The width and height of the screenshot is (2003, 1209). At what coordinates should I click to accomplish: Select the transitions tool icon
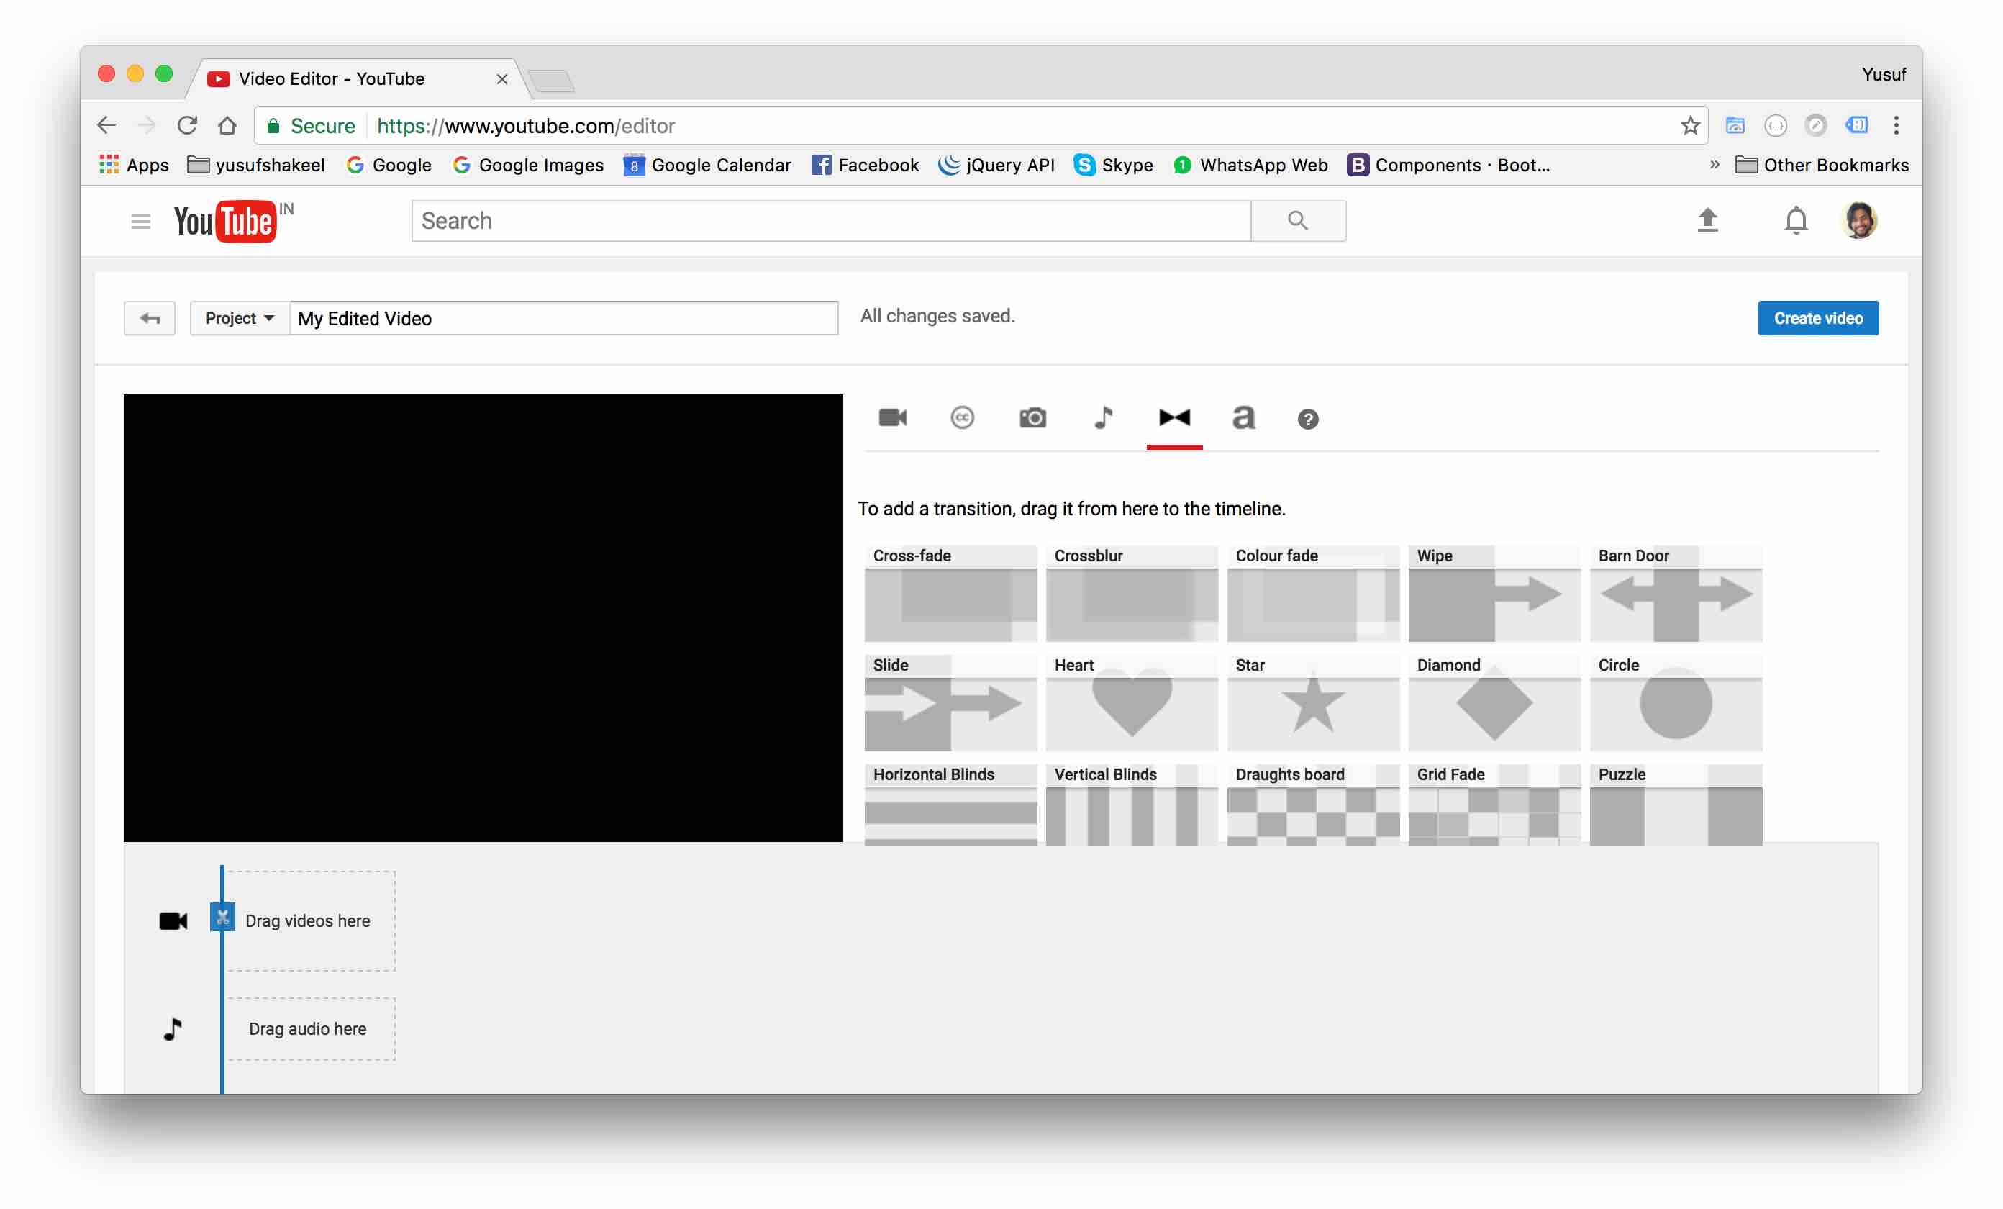pos(1172,417)
